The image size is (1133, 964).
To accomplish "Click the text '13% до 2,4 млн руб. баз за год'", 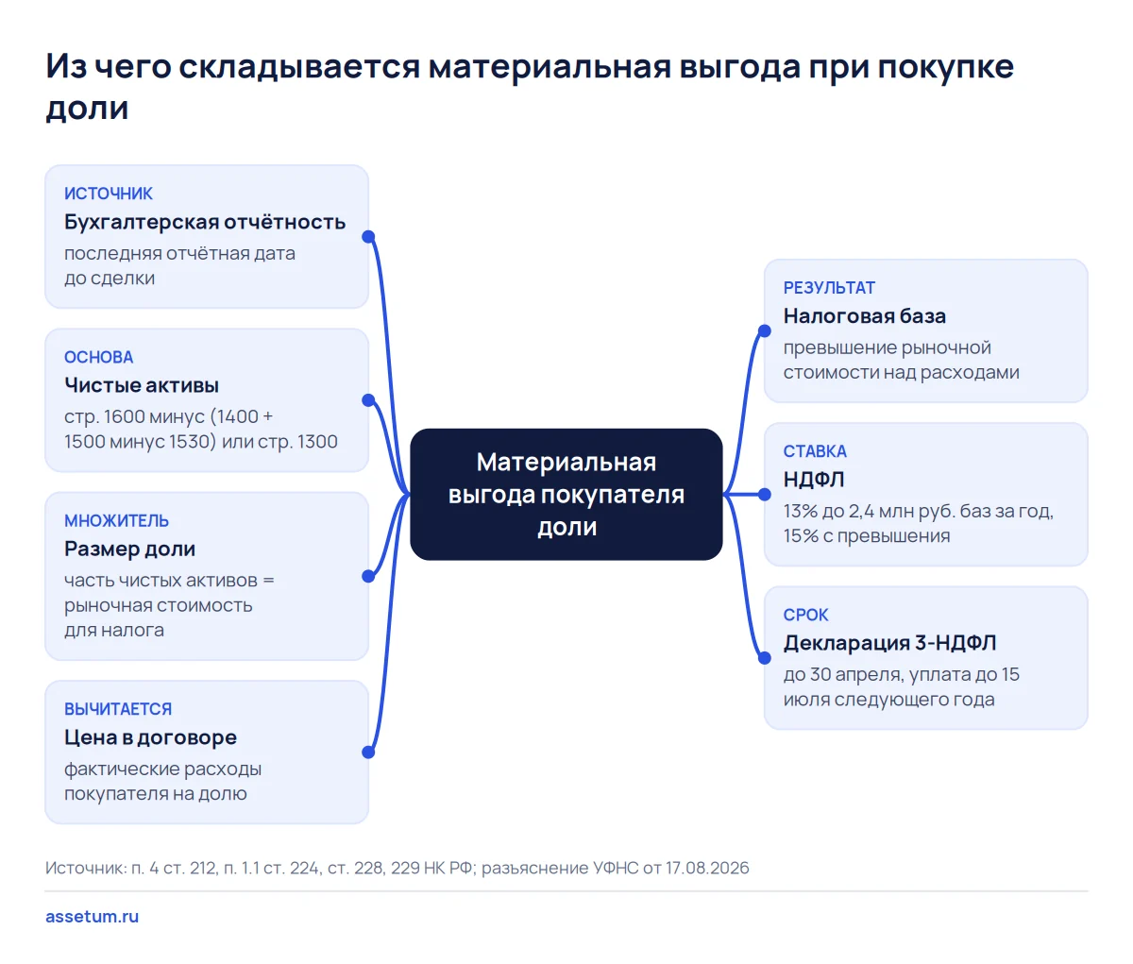I will coord(917,511).
